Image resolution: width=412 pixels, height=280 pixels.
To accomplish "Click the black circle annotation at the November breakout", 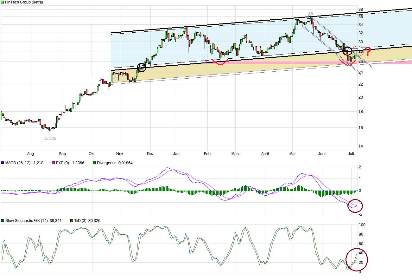I will pos(141,67).
